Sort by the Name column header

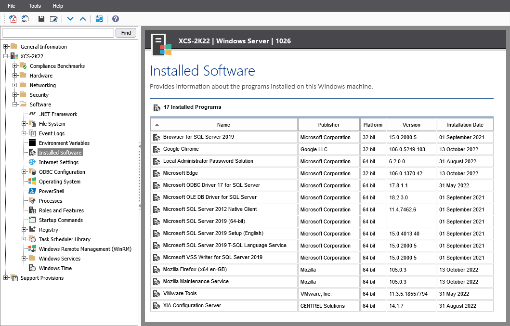click(224, 125)
